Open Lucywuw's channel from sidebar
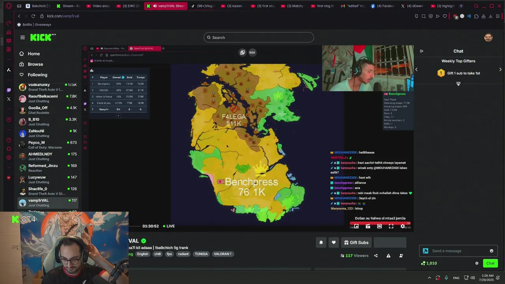Screen dimensions: 505x284 [x=48, y=179]
